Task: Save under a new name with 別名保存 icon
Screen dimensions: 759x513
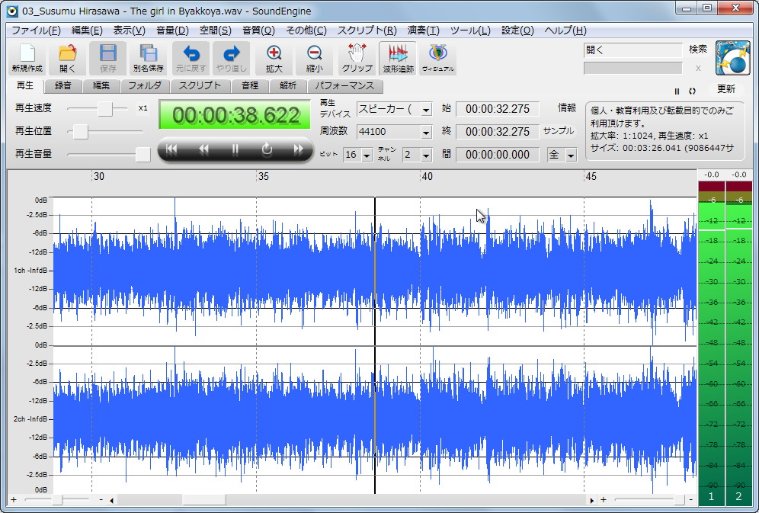Action: point(148,57)
